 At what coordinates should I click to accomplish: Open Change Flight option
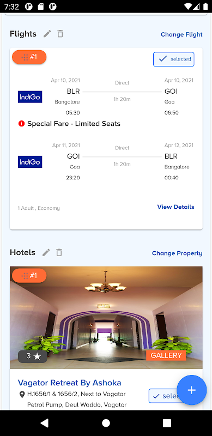point(181,34)
